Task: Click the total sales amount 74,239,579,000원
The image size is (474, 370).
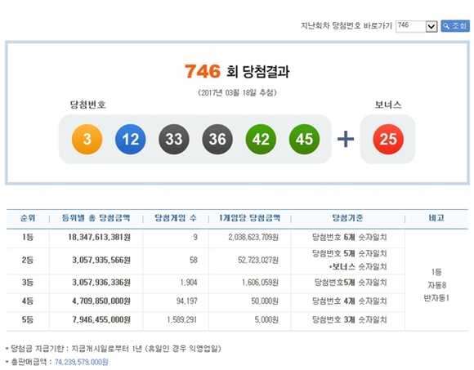Action: pyautogui.click(x=82, y=362)
